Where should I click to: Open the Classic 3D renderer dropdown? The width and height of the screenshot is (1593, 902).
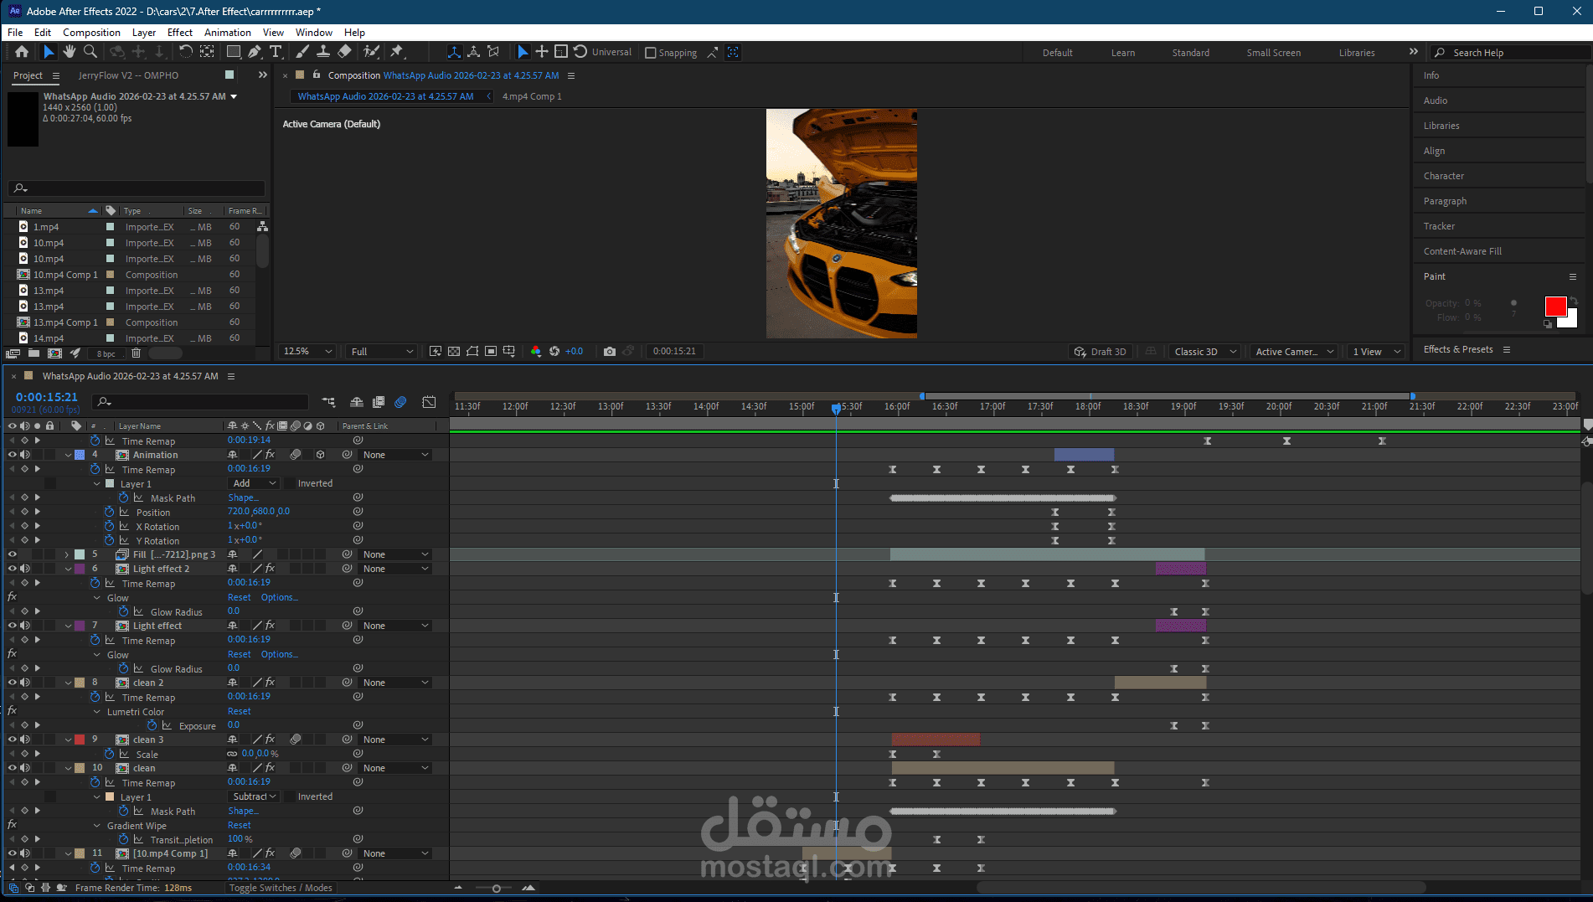[x=1204, y=352]
